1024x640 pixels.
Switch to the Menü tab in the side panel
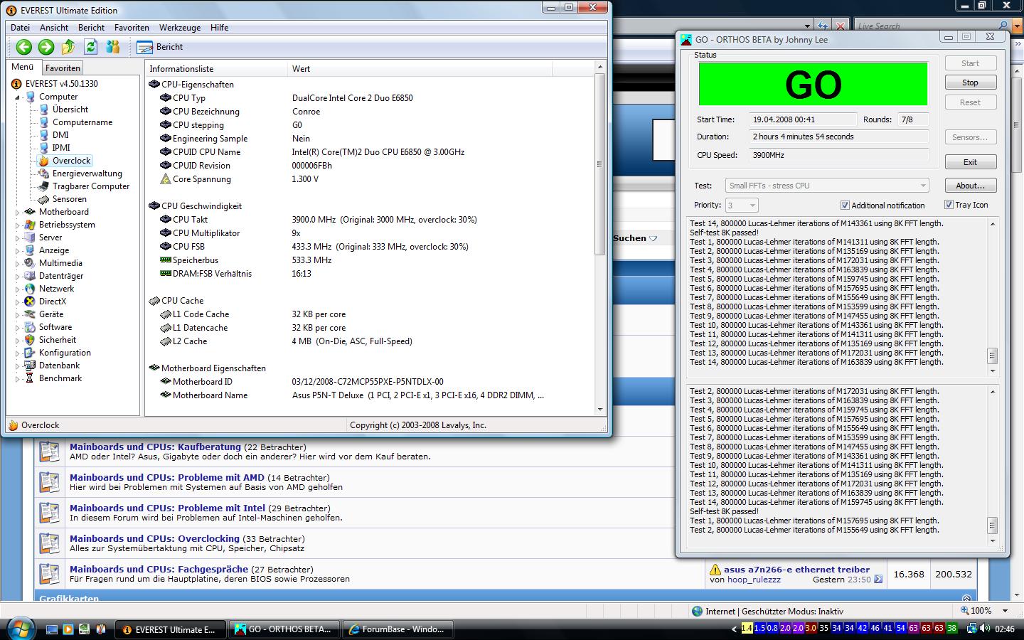pyautogui.click(x=23, y=67)
